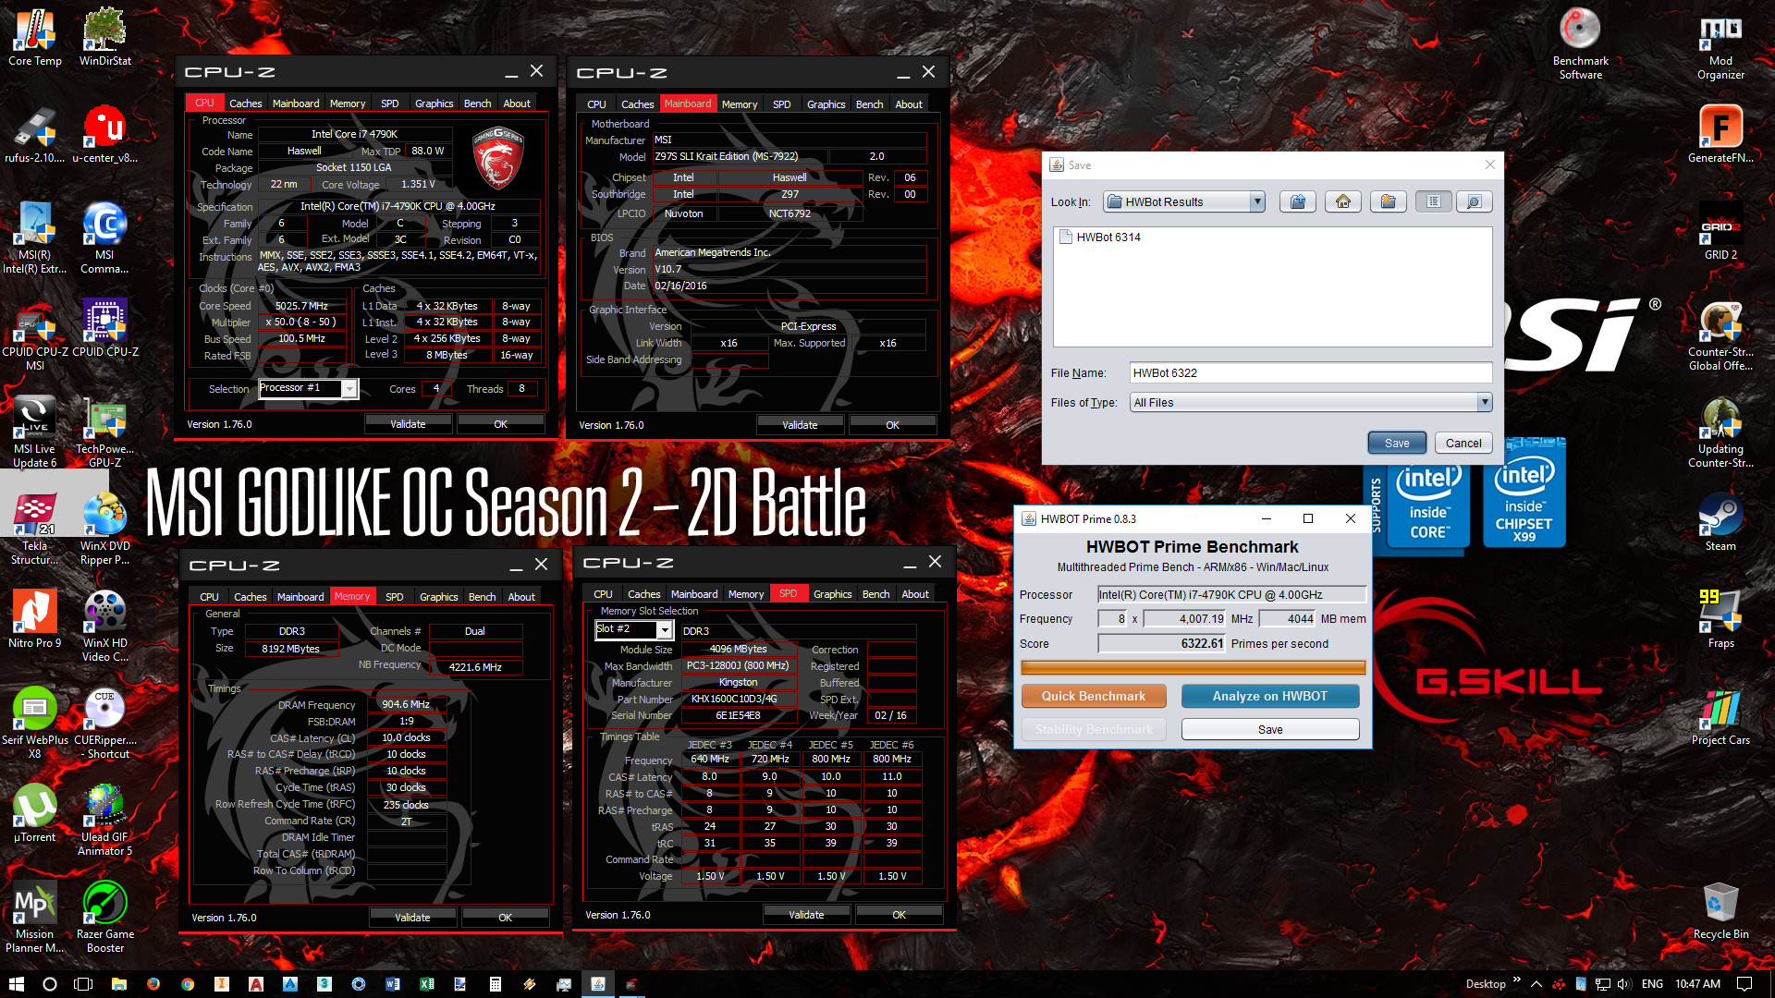
Task: Open the uTorrent desktop shortcut
Action: click(x=35, y=813)
